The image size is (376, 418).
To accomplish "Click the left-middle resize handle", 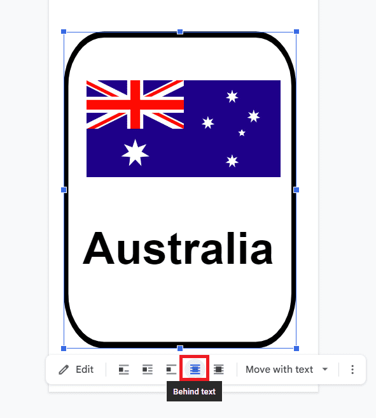I will click(64, 190).
